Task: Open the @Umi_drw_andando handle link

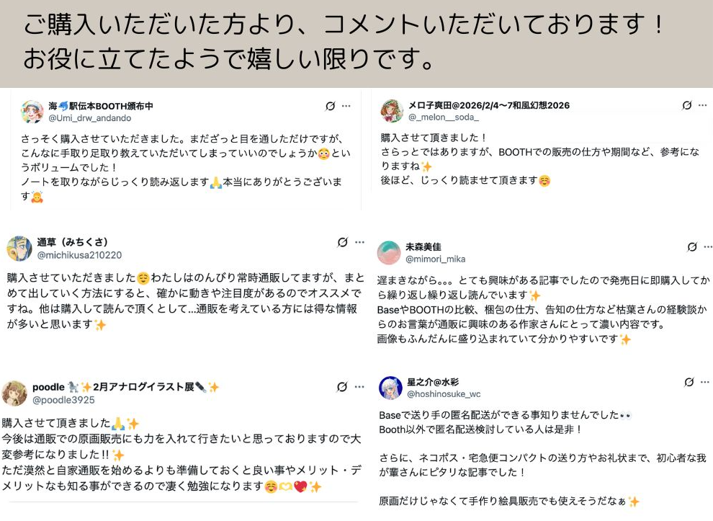Action: 90,118
